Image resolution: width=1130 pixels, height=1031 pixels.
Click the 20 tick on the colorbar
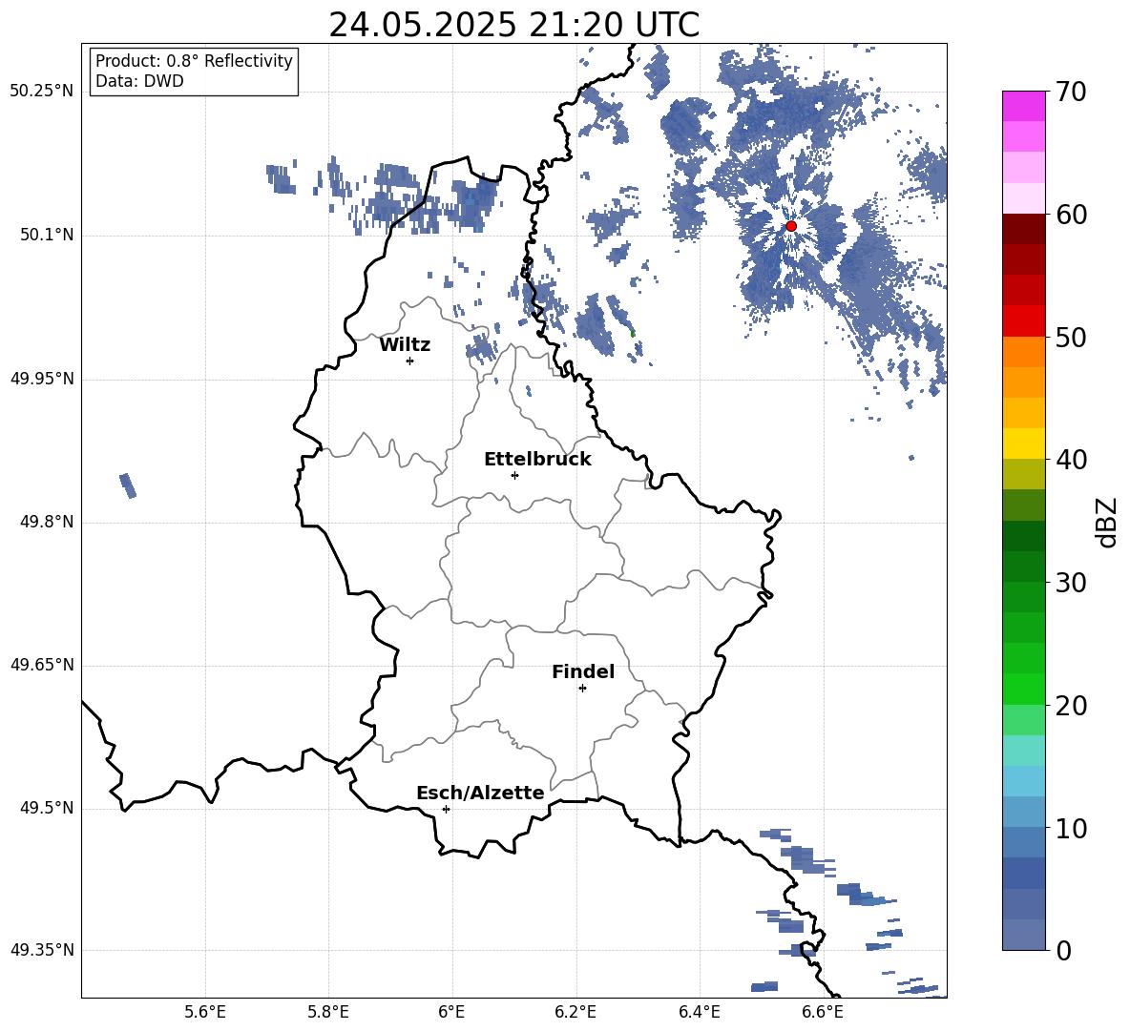1071,706
